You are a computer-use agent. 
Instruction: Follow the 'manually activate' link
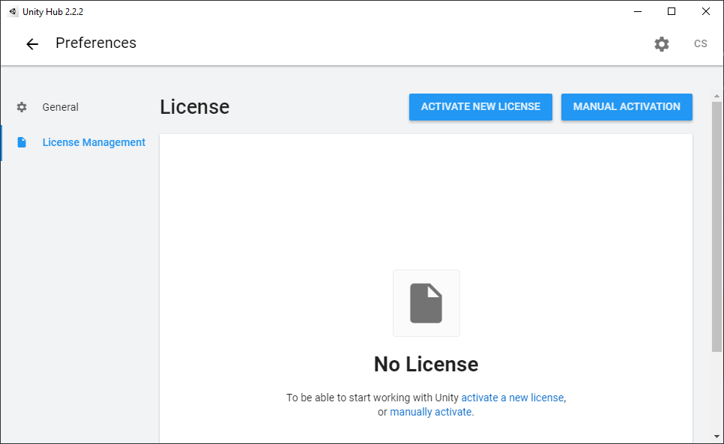(x=431, y=412)
